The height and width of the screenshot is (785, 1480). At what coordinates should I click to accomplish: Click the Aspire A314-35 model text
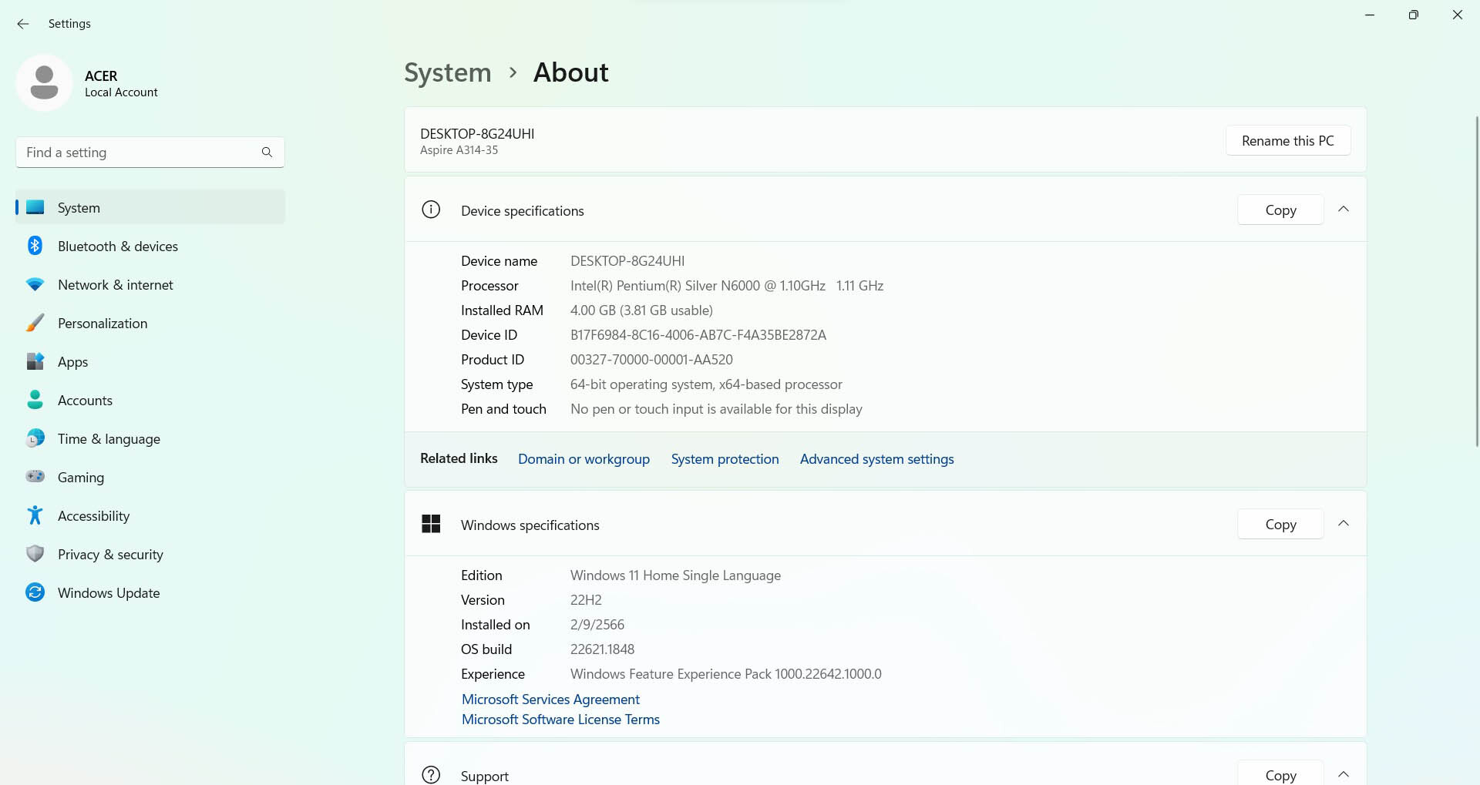[459, 149]
